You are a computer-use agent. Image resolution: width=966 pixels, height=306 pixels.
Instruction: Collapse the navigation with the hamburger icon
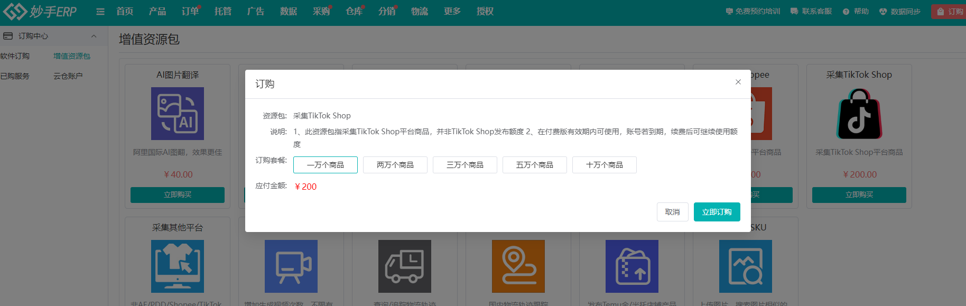(100, 12)
